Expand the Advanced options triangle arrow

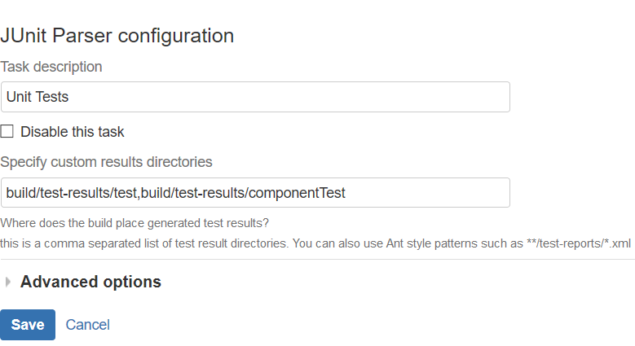tap(8, 282)
